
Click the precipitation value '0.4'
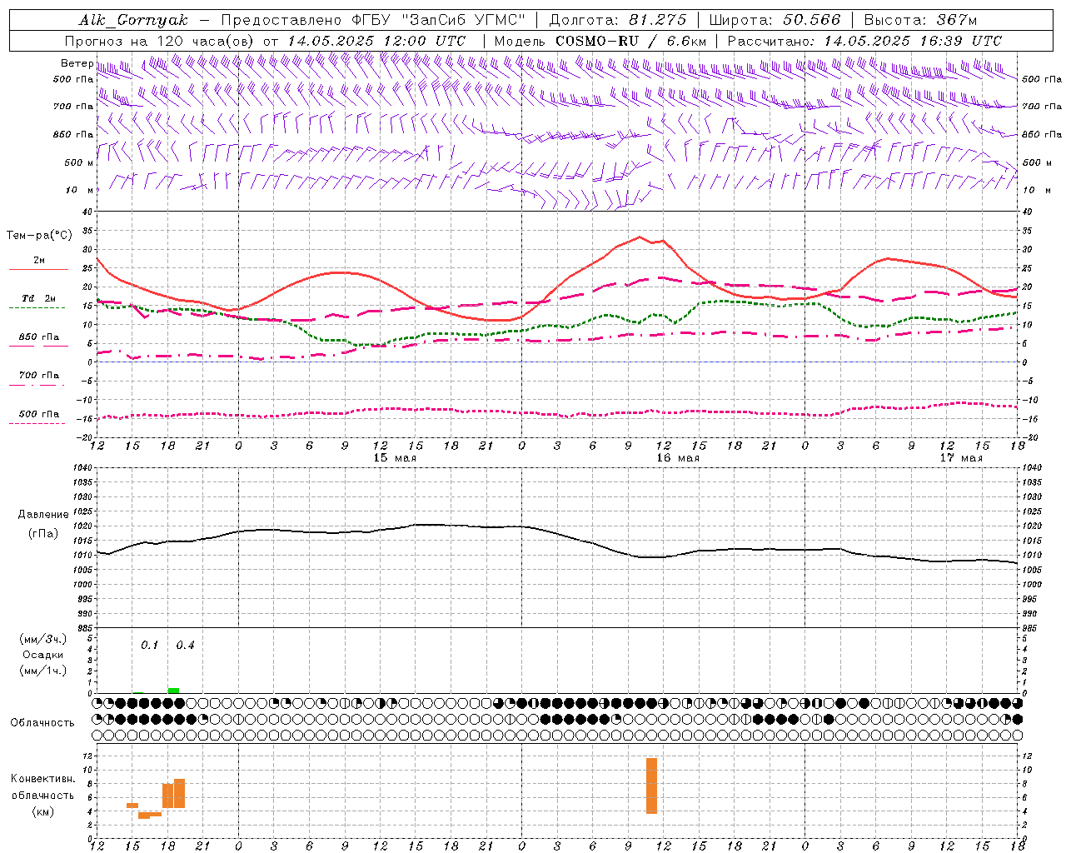tap(185, 646)
